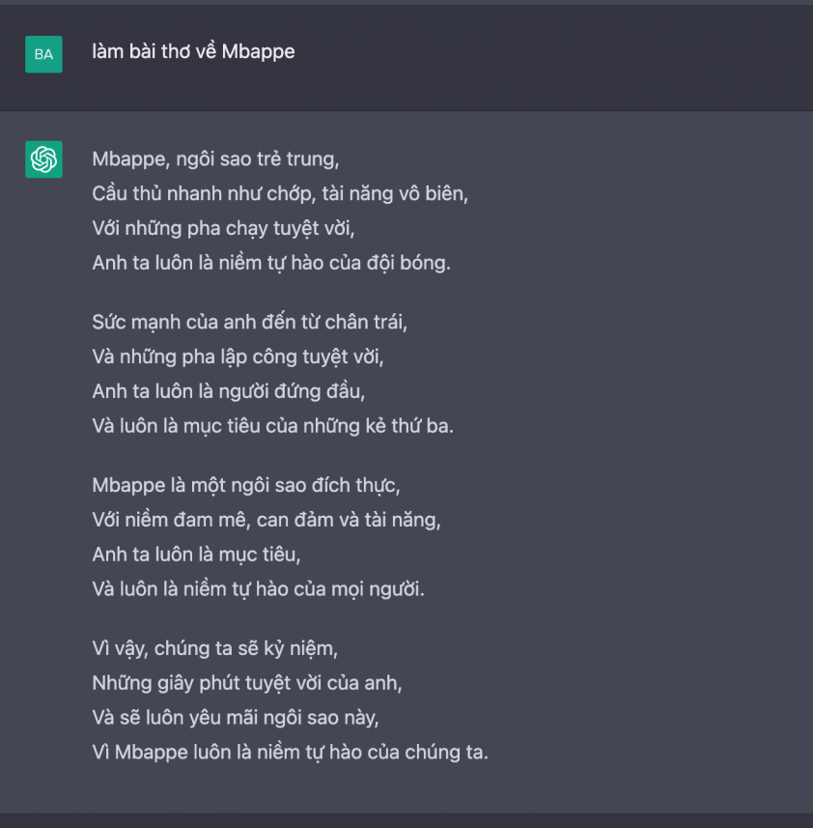Click the line 'Anh ta luôn là mục tiêu,'
Image resolution: width=813 pixels, height=828 pixels.
point(196,555)
